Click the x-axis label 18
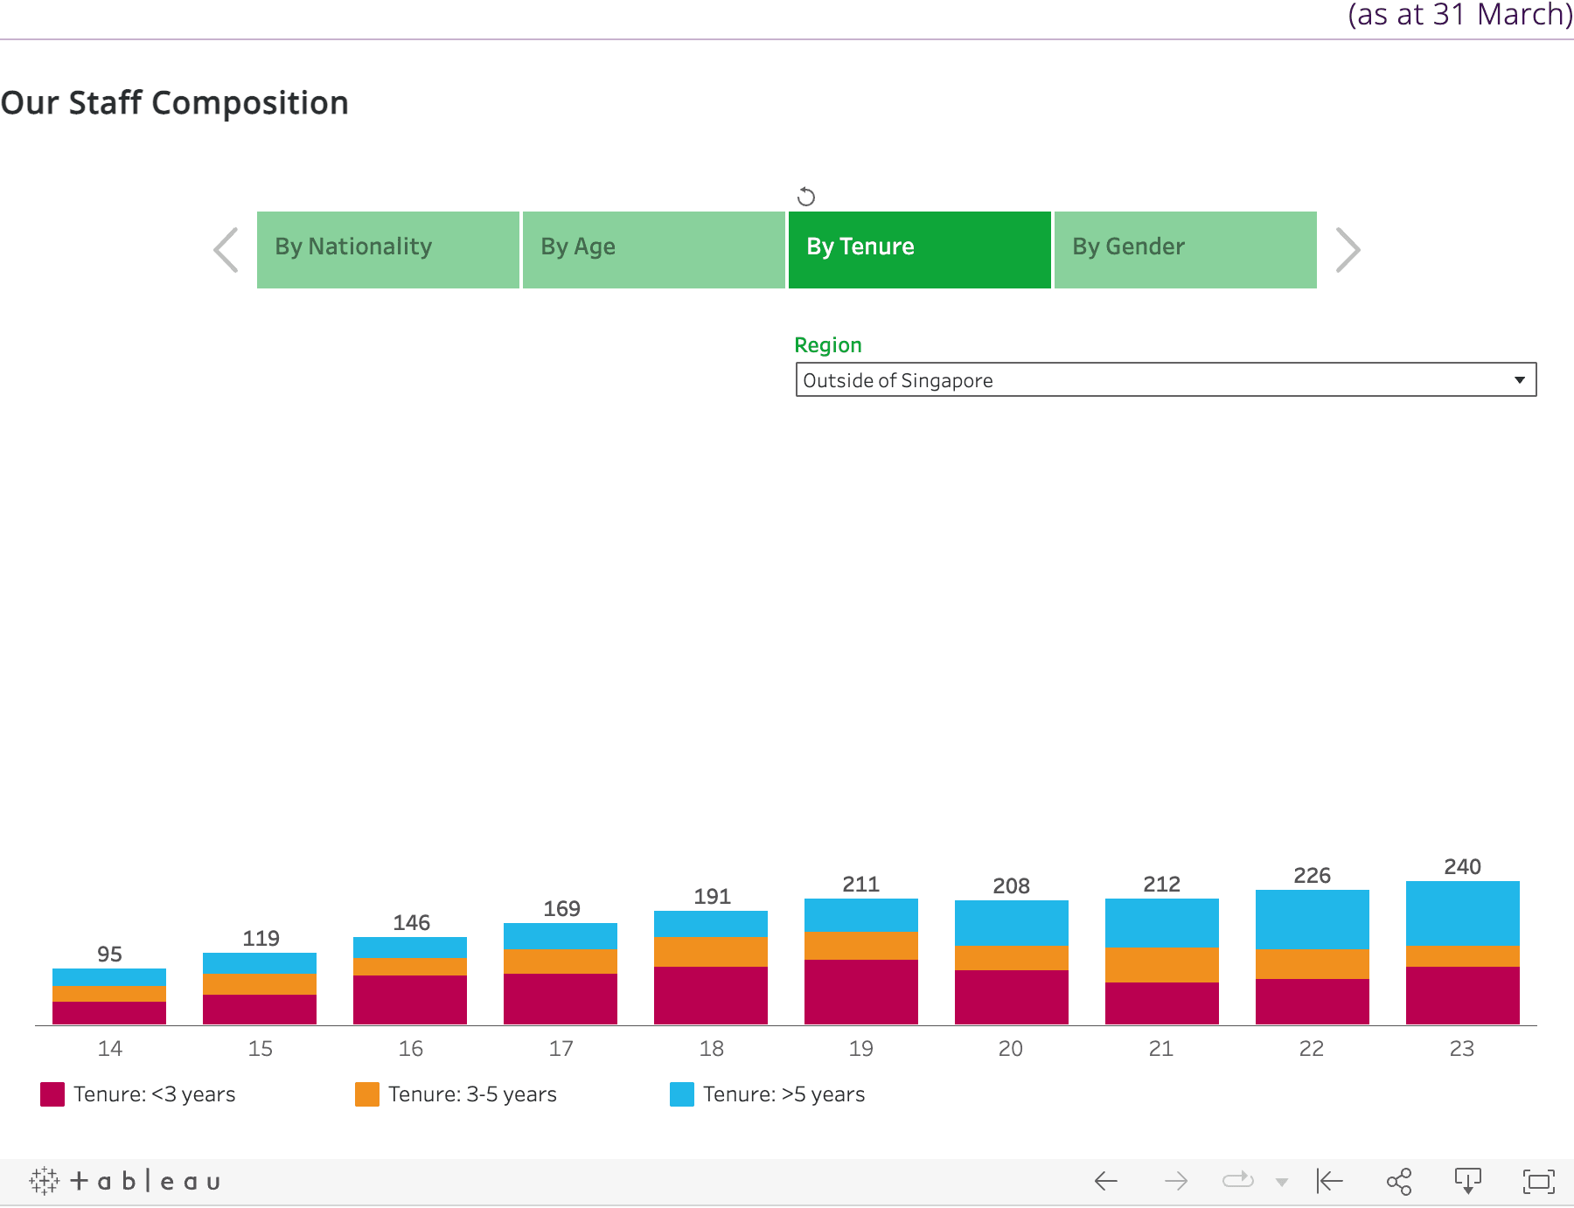The width and height of the screenshot is (1574, 1208). (712, 1049)
